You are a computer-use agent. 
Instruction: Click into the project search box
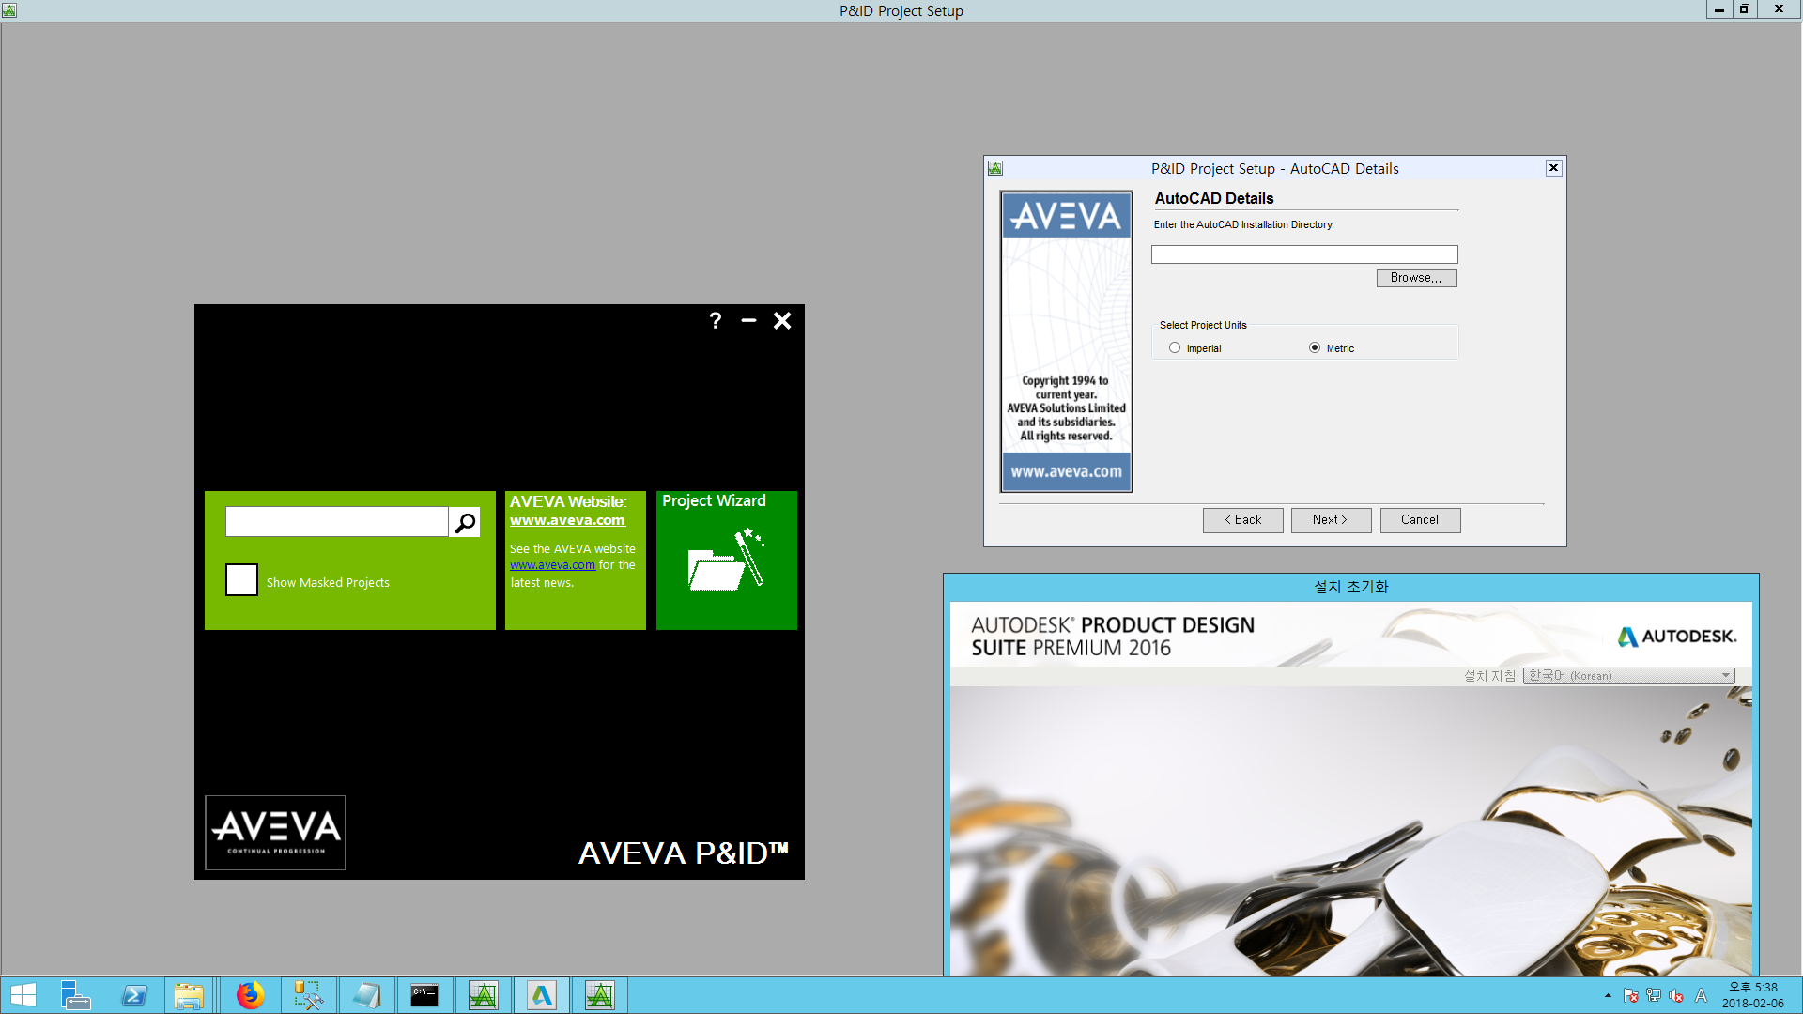coord(337,522)
